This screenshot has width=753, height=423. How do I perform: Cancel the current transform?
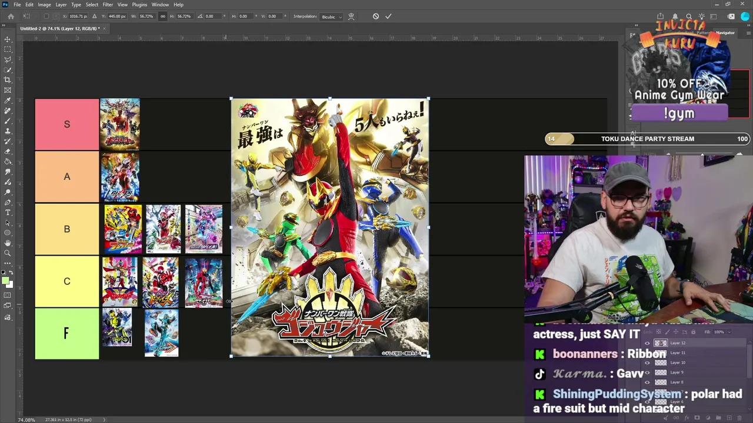click(376, 16)
